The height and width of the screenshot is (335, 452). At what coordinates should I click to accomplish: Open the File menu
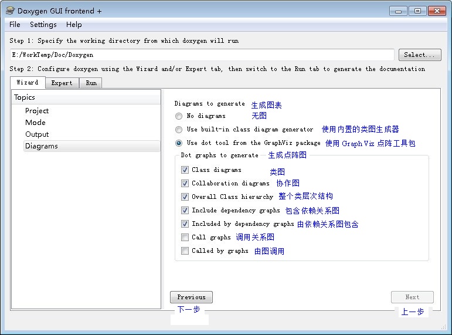[15, 25]
